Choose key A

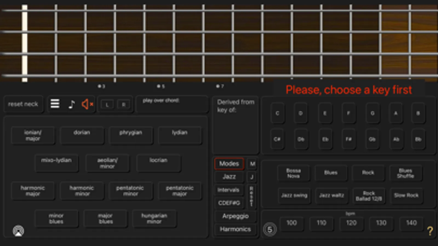(x=396, y=113)
